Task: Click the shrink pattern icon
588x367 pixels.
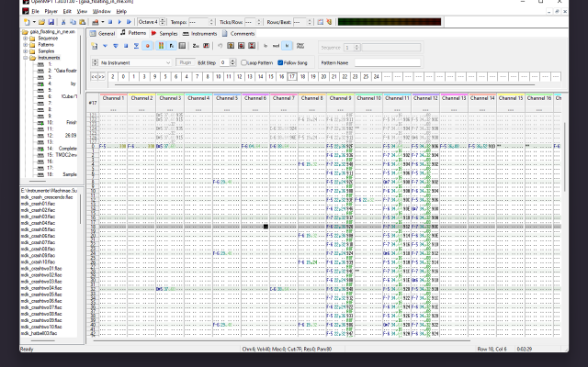Action: (x=252, y=46)
